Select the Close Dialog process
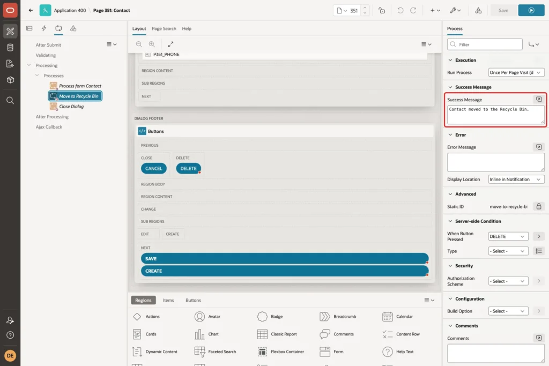Screen dimensions: 549x366 pyautogui.click(x=71, y=107)
